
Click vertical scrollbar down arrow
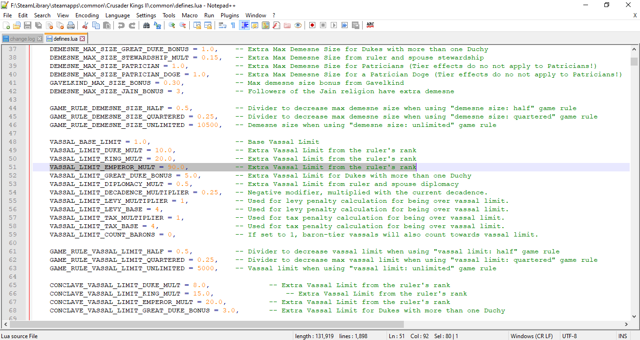tap(634, 317)
